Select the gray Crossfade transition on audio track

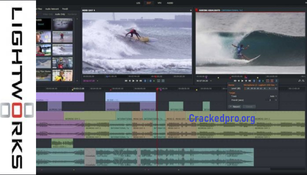[x=90, y=157]
